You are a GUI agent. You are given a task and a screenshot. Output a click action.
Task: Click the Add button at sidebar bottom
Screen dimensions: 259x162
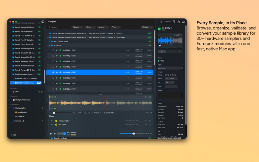14,135
